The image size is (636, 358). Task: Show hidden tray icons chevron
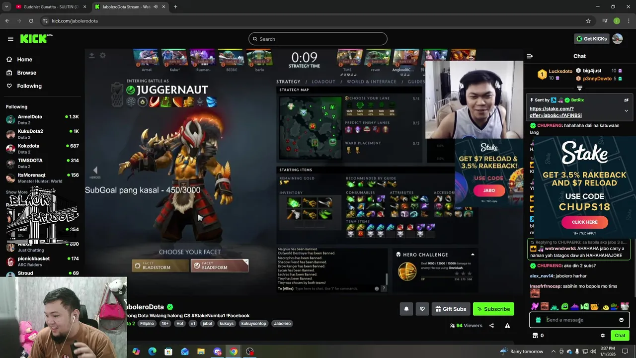[554, 352]
